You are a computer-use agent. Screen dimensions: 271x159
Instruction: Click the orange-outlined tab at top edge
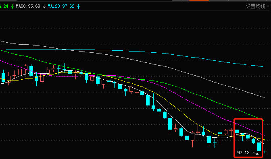point(199,0)
